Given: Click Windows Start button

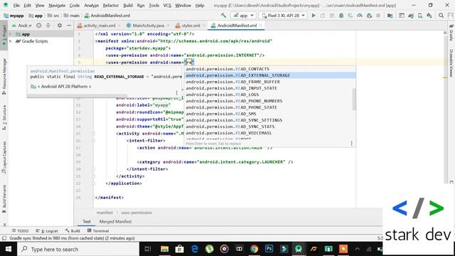Looking at the screenshot, I should (9, 249).
